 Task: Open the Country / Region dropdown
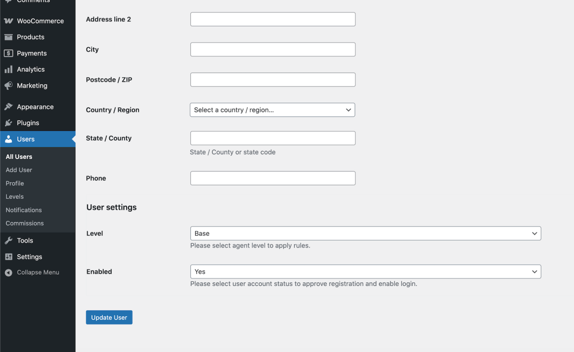tap(272, 110)
